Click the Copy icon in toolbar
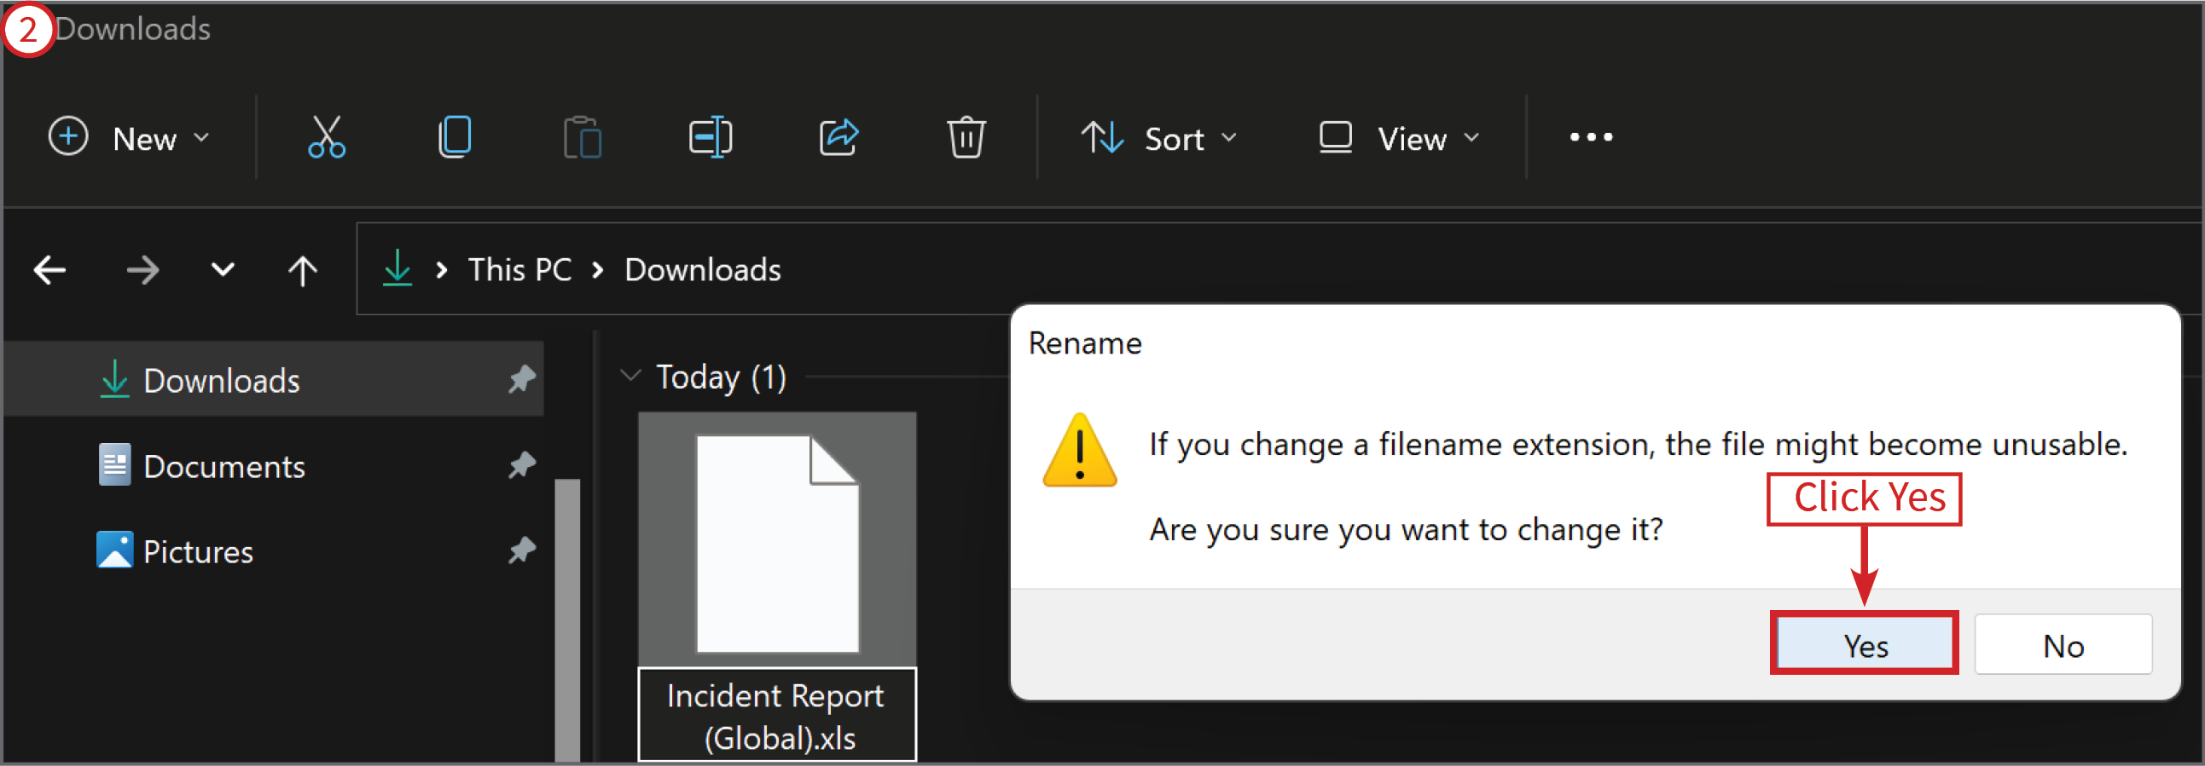 455,138
